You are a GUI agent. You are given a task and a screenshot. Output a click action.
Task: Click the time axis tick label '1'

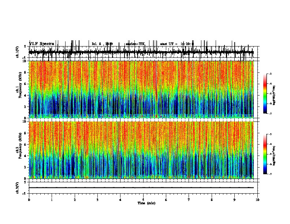52,200
